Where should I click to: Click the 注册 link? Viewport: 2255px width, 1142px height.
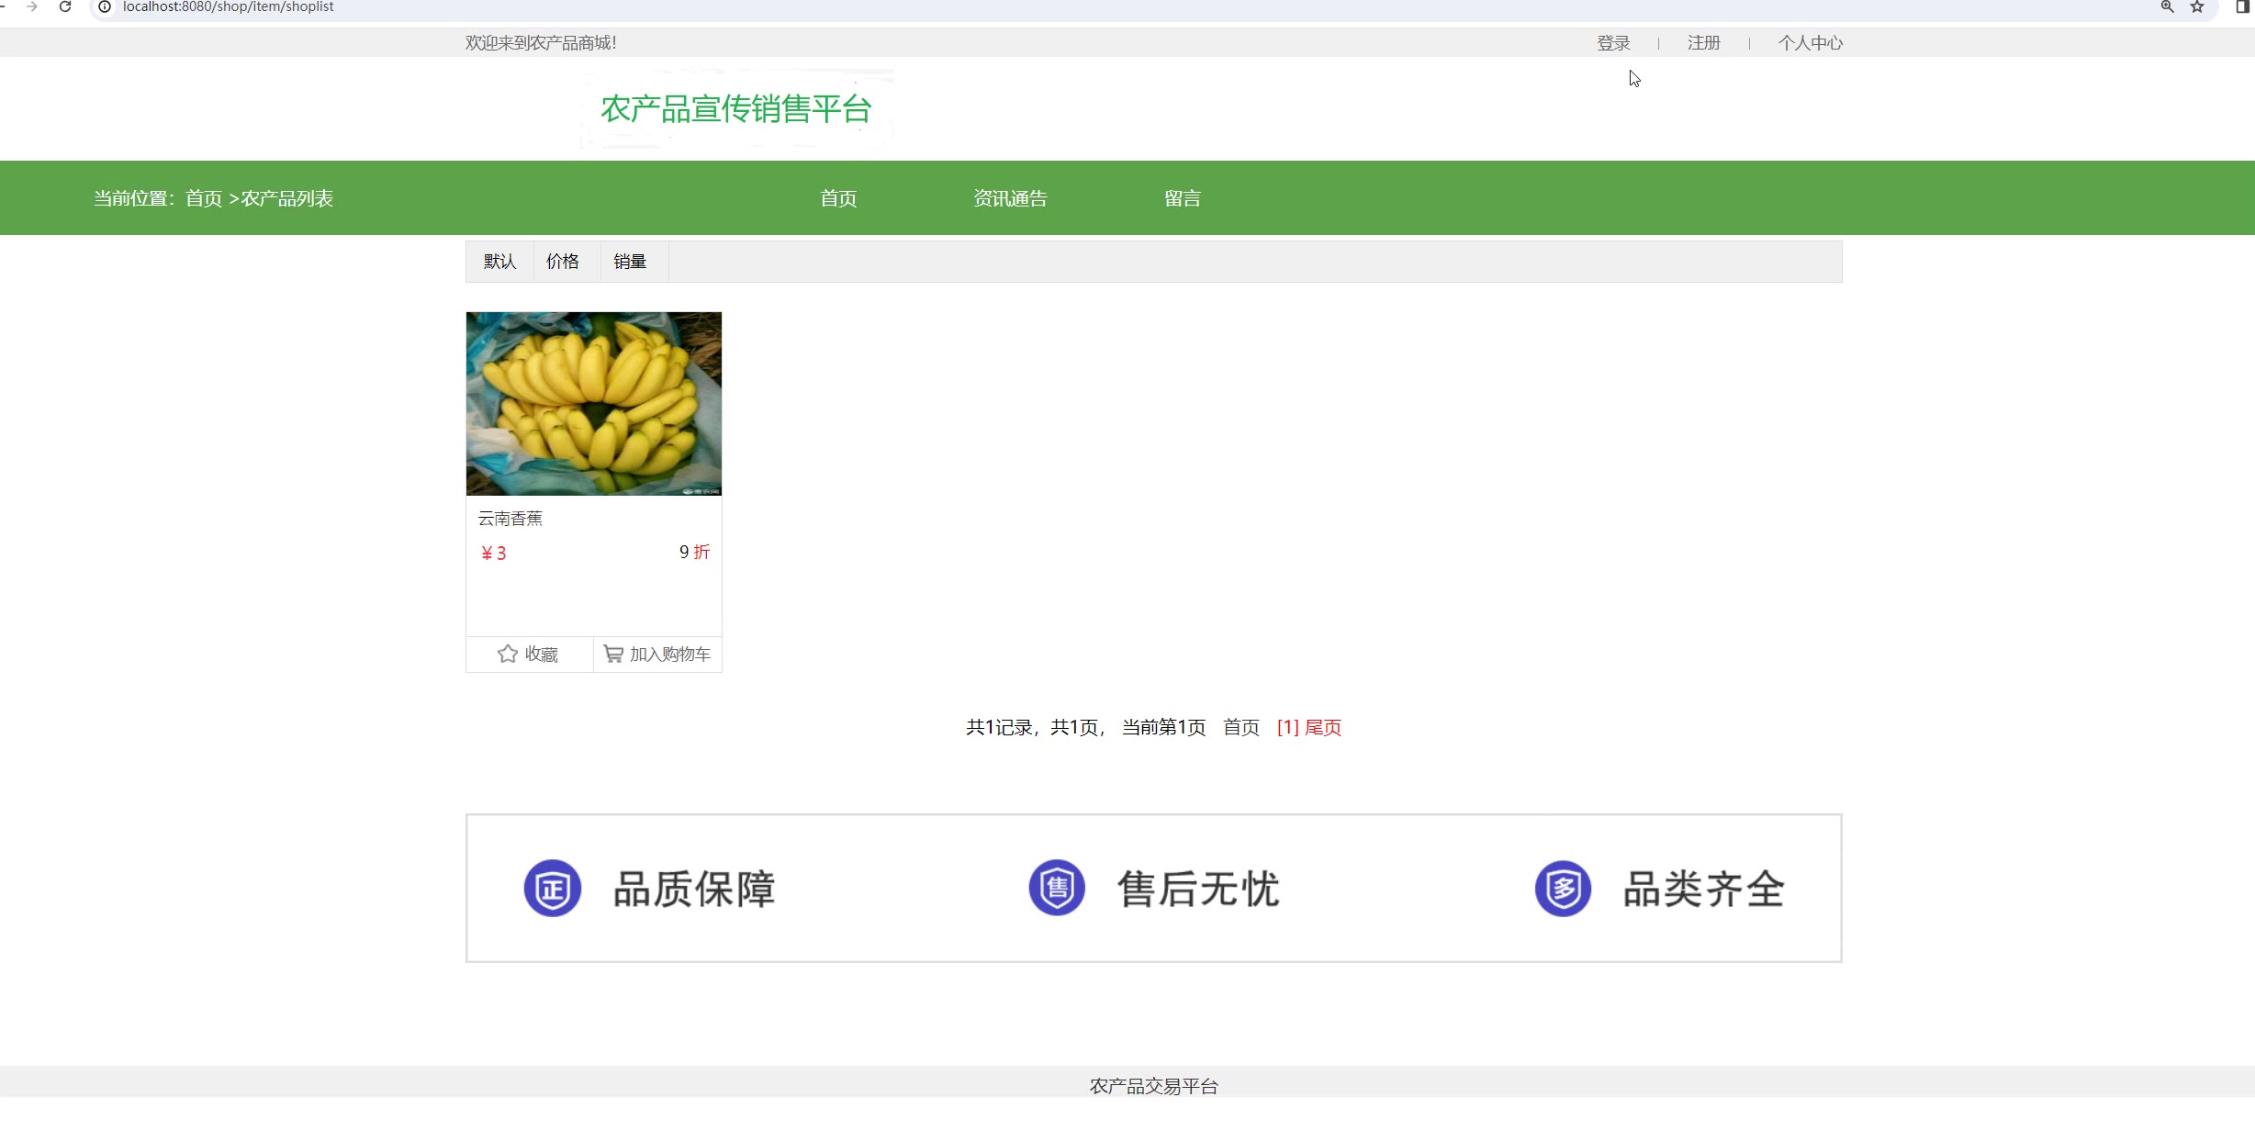coord(1703,43)
